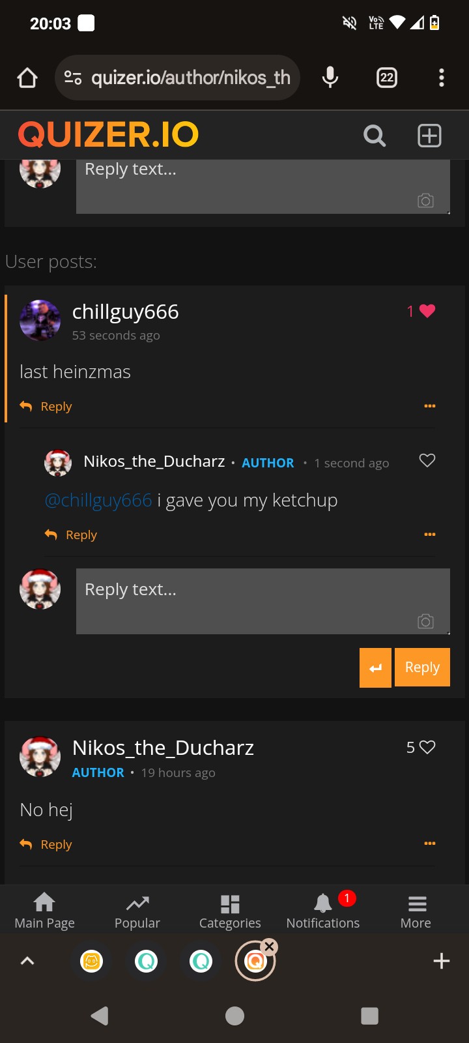This screenshot has width=469, height=1043.
Task: Open browser tab switcher showing 22
Action: coord(387,78)
